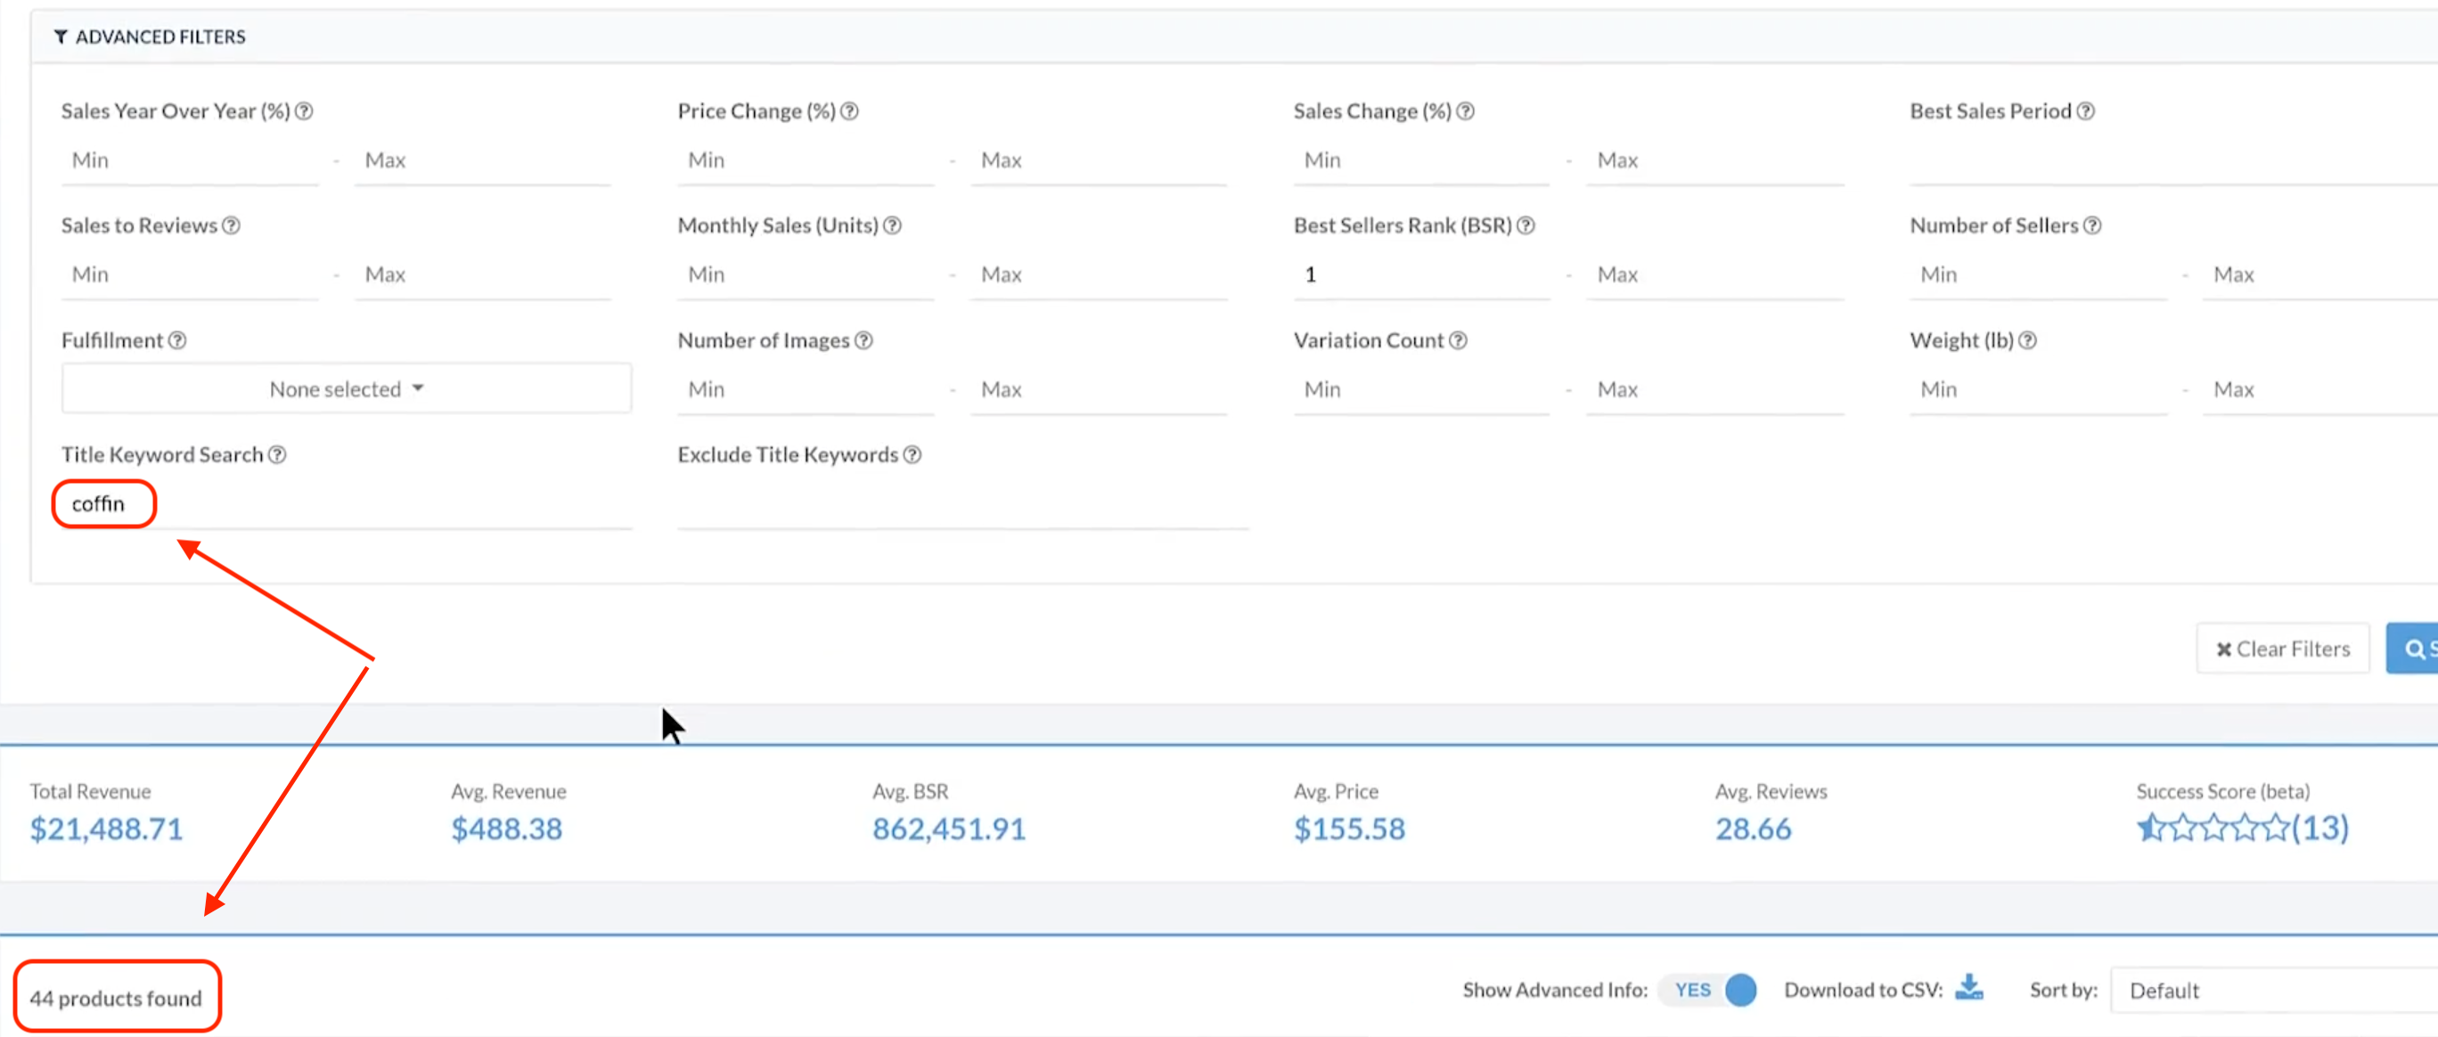This screenshot has width=2438, height=1037.
Task: Click help icon beside Title Keyword Search
Action: [277, 455]
